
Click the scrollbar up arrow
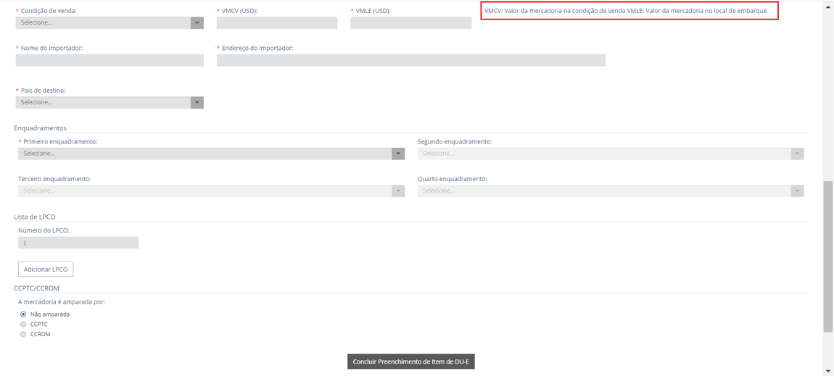[828, 7]
